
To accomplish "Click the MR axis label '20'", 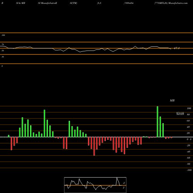I will pyautogui.click(x=188, y=133).
